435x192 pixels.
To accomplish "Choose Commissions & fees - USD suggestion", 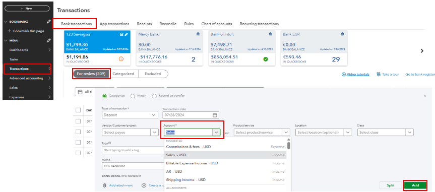I will pyautogui.click(x=225, y=147).
